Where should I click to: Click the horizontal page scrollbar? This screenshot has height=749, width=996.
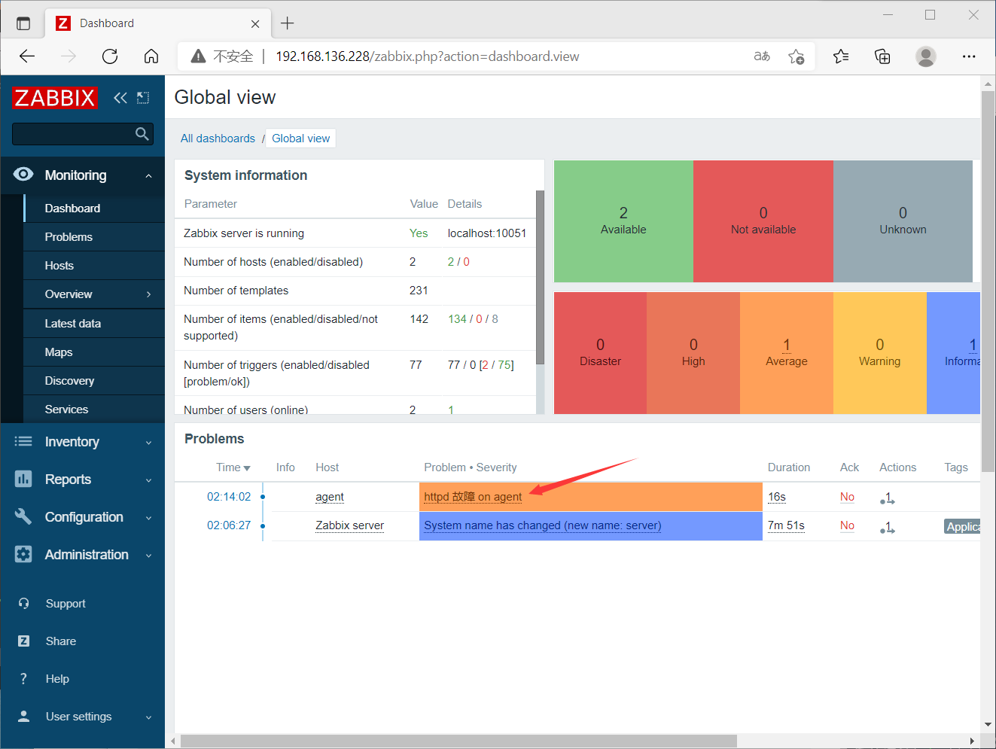[458, 741]
